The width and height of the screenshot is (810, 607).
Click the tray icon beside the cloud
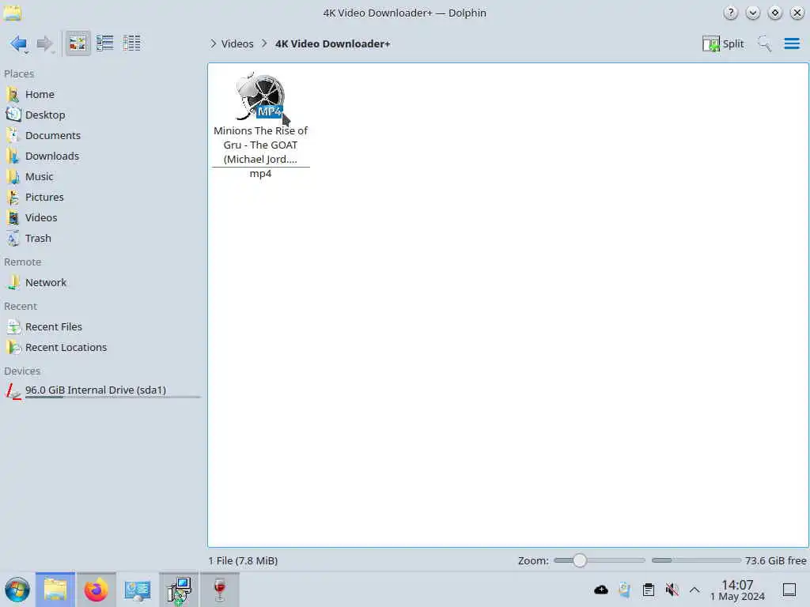tap(625, 590)
